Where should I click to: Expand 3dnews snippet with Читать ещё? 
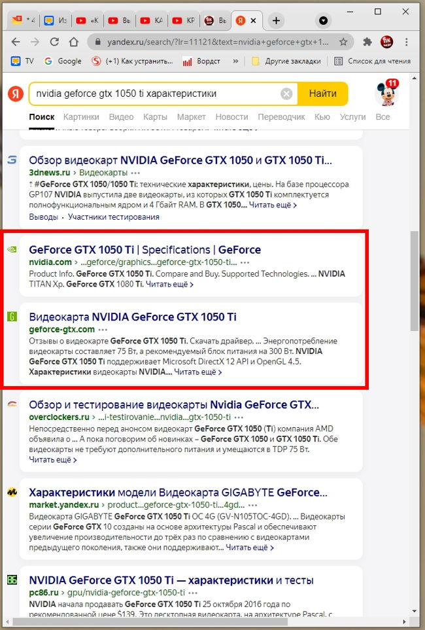pos(273,205)
